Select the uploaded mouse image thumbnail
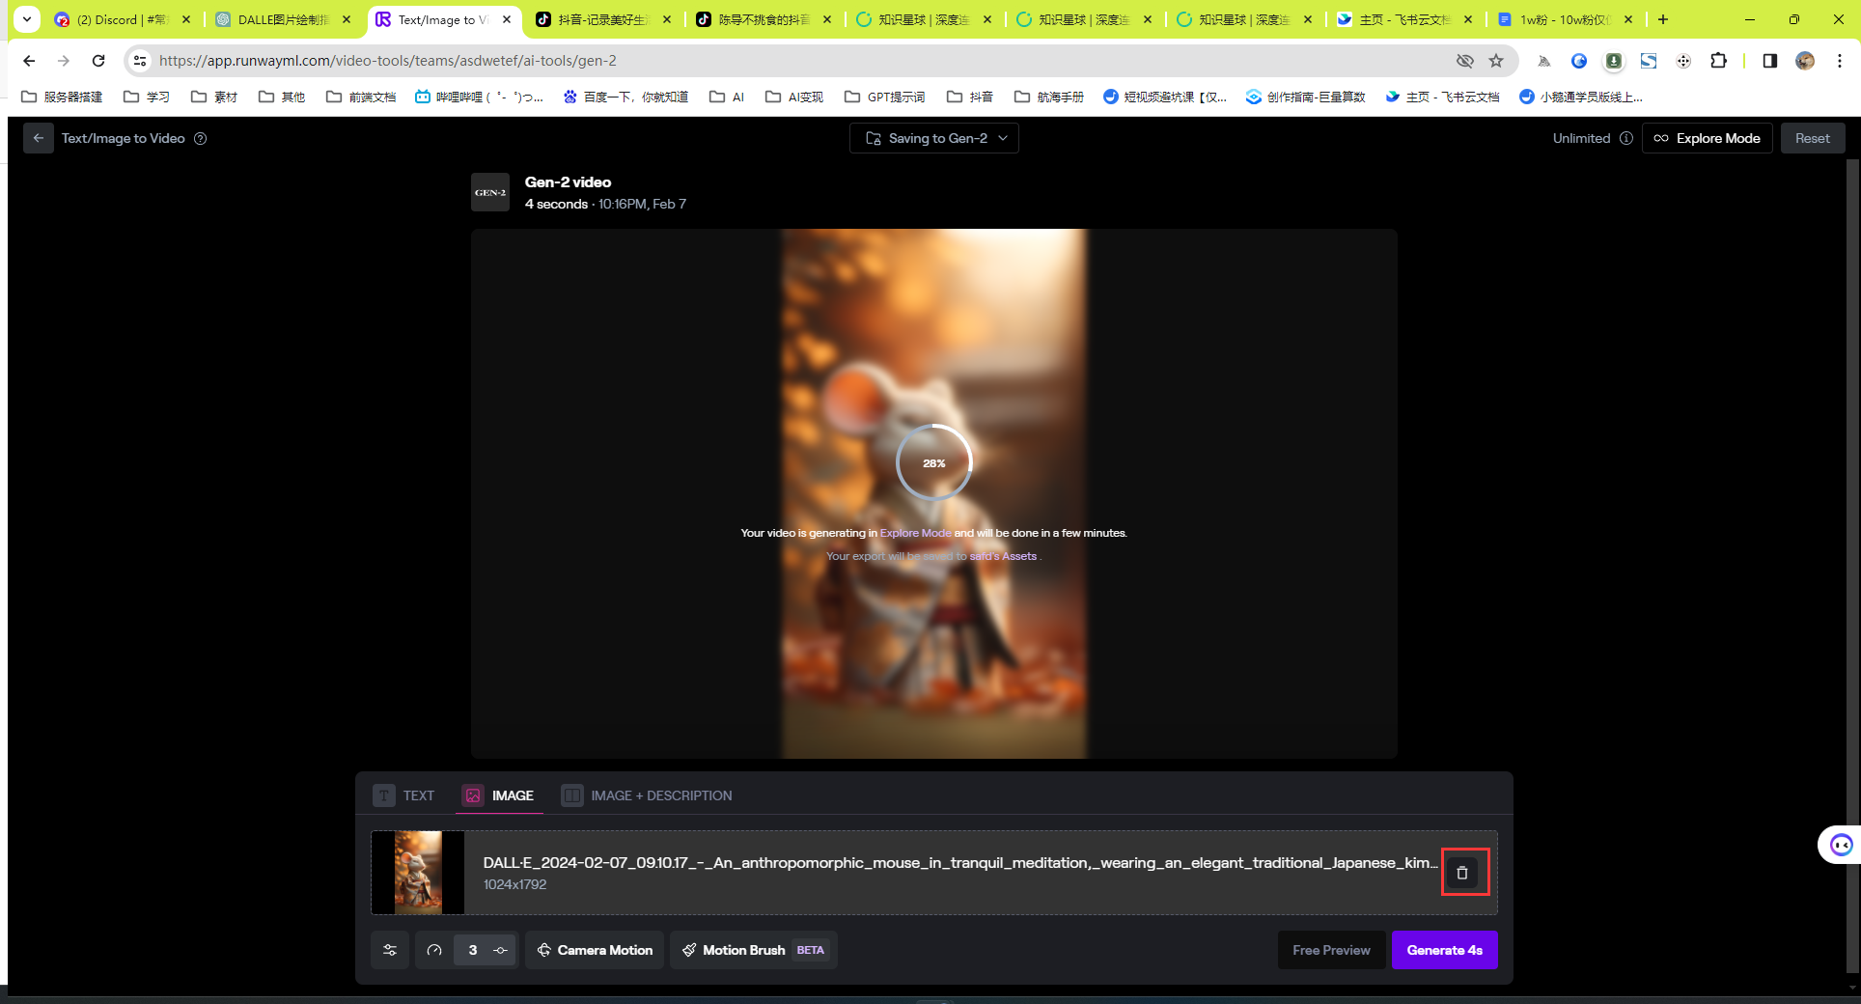This screenshot has height=1004, width=1861. 418,873
